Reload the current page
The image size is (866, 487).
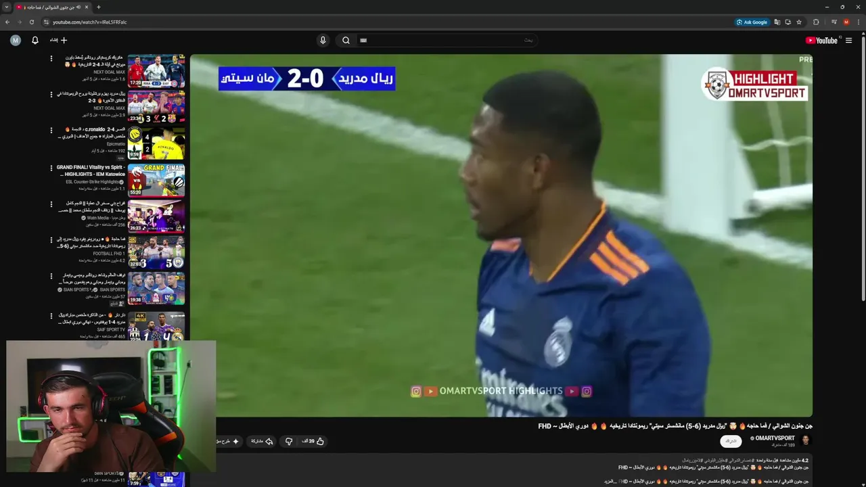32,22
